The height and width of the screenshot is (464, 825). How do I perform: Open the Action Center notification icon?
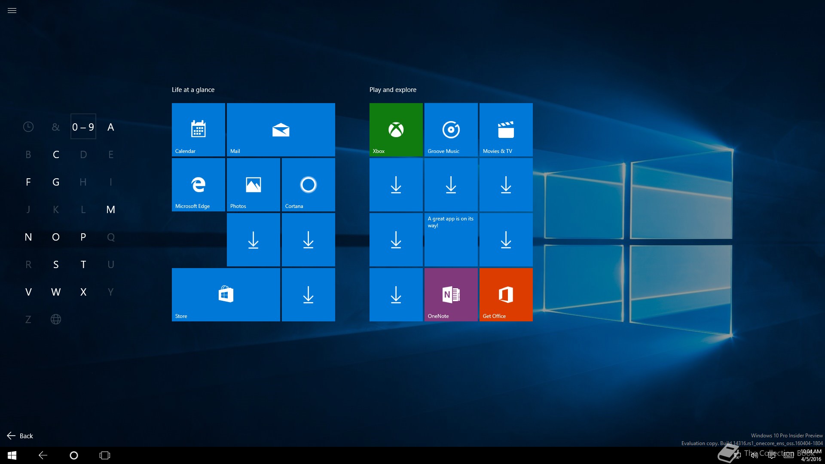(772, 455)
